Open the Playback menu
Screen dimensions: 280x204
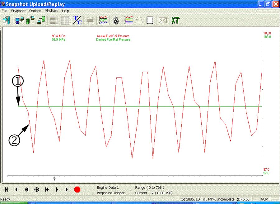51,11
